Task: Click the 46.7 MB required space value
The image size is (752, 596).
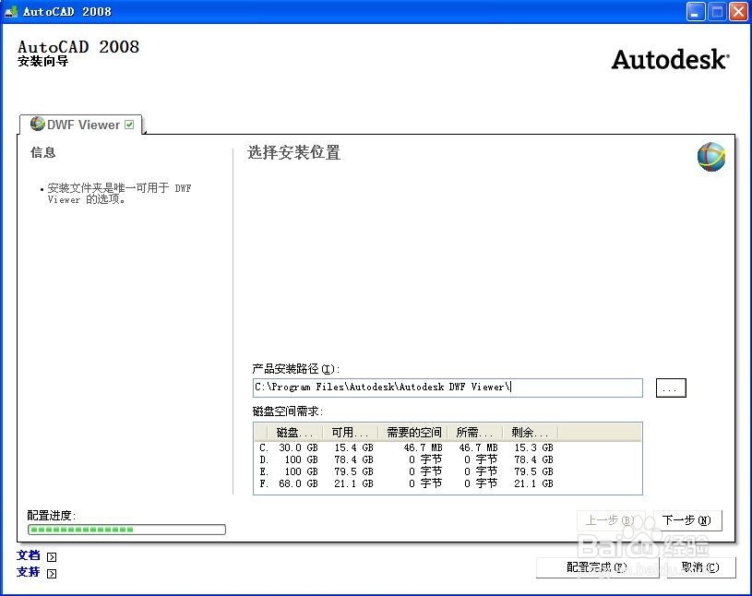Action: coord(423,447)
